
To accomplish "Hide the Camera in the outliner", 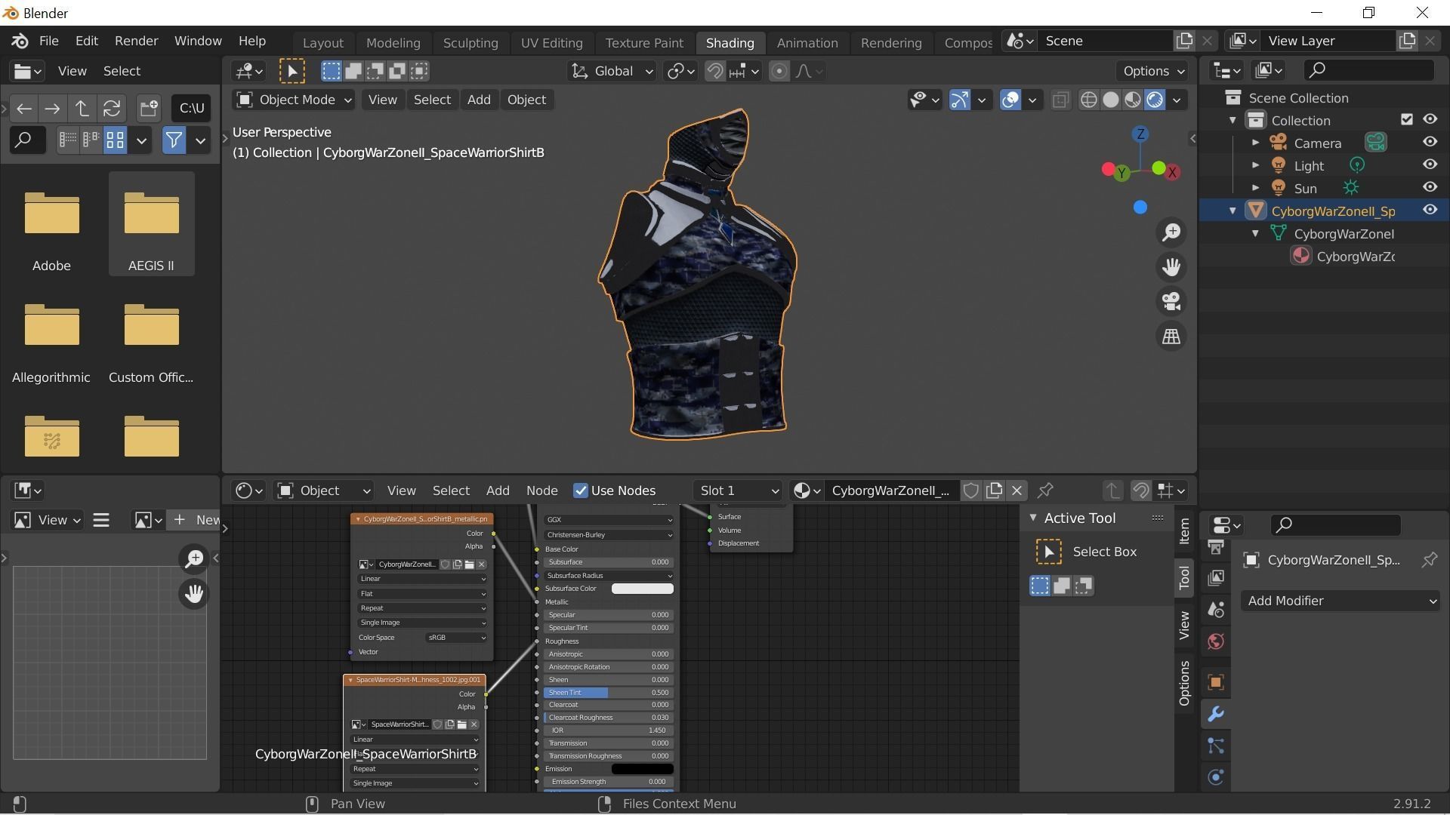I will tap(1430, 142).
